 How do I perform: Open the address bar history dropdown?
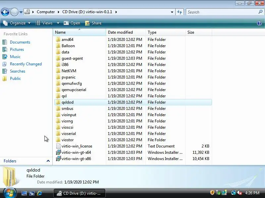tap(172, 12)
